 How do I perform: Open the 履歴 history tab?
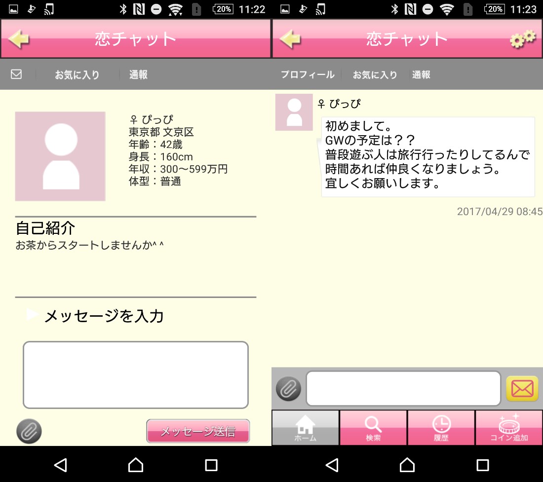(x=441, y=428)
